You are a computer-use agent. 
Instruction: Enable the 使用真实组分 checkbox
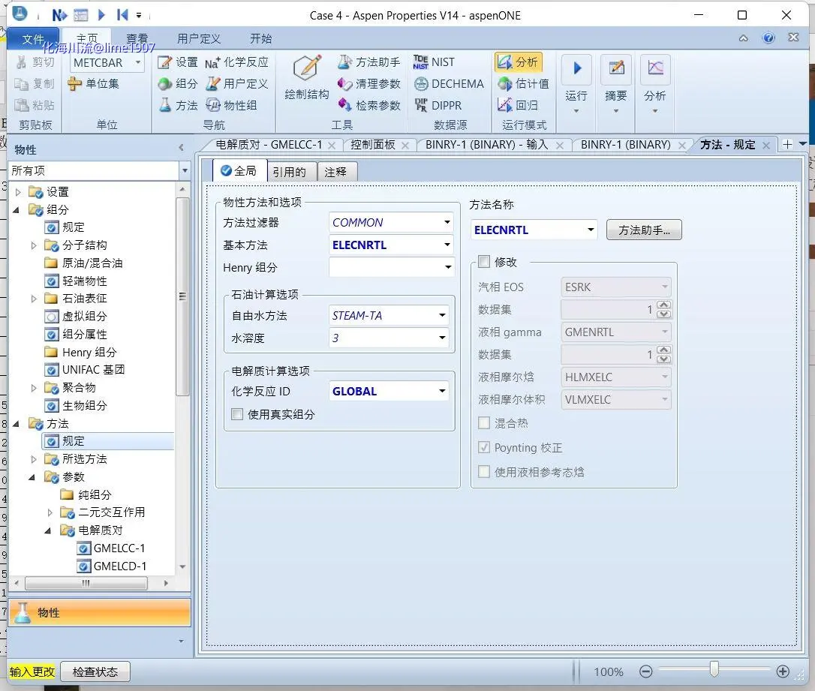(237, 414)
